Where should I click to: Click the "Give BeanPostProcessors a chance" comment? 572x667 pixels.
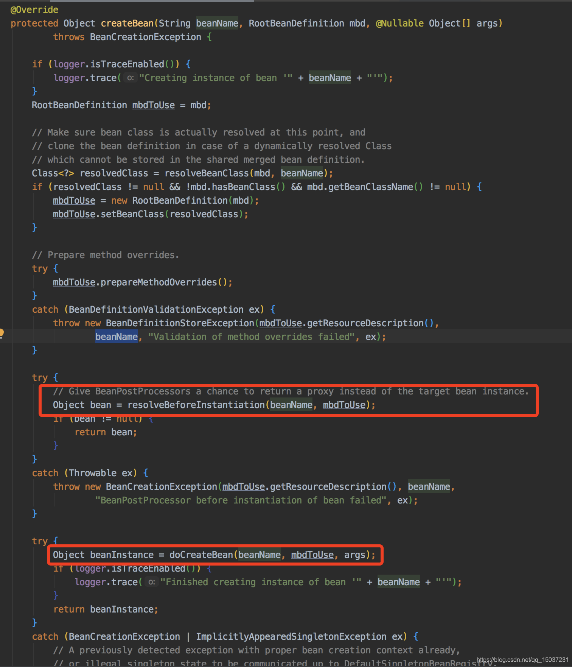tap(291, 391)
